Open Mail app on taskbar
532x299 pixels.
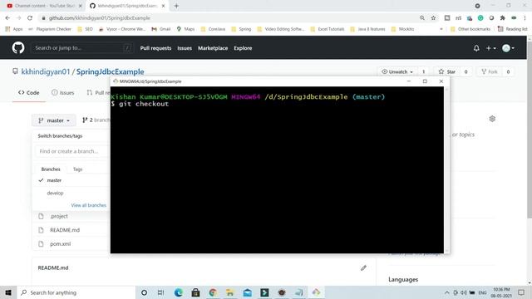click(x=248, y=292)
